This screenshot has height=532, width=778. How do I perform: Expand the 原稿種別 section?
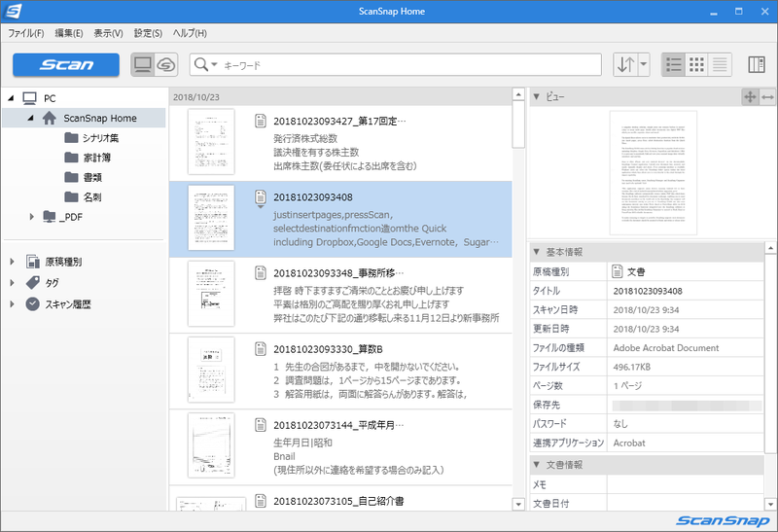pyautogui.click(x=12, y=262)
